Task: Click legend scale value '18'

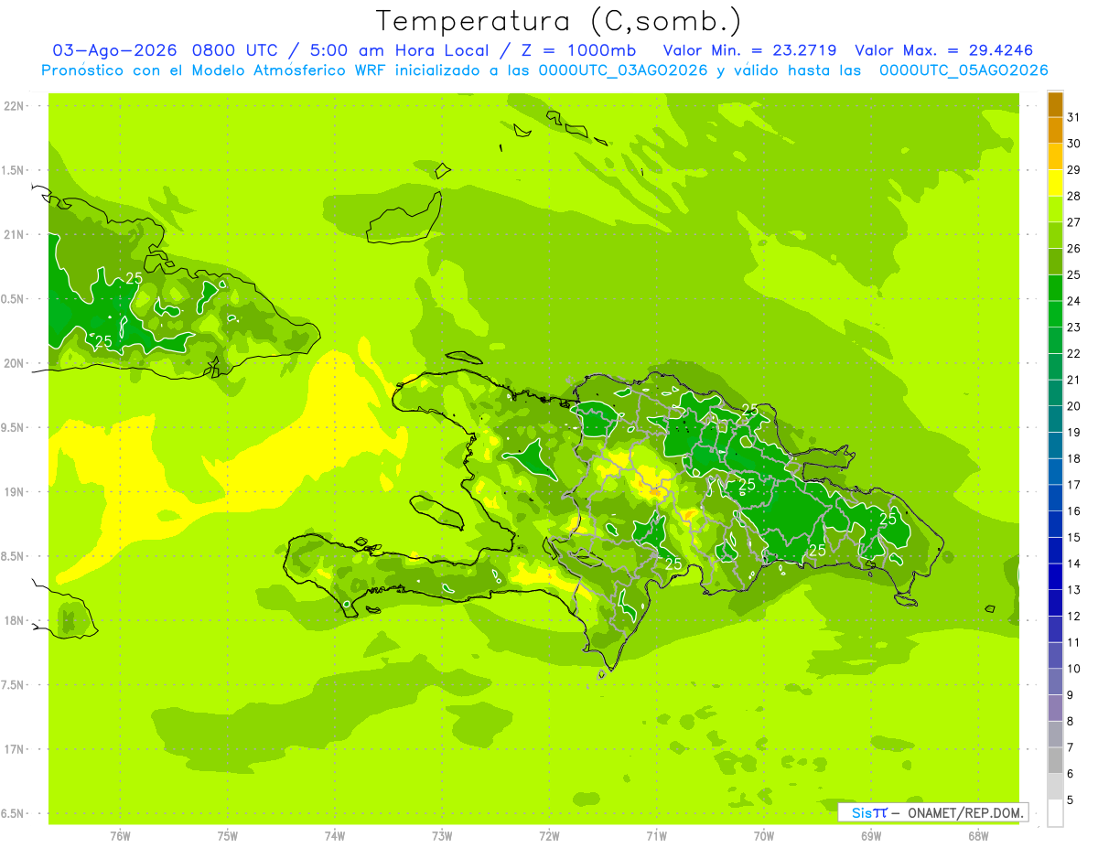Action: [1074, 458]
